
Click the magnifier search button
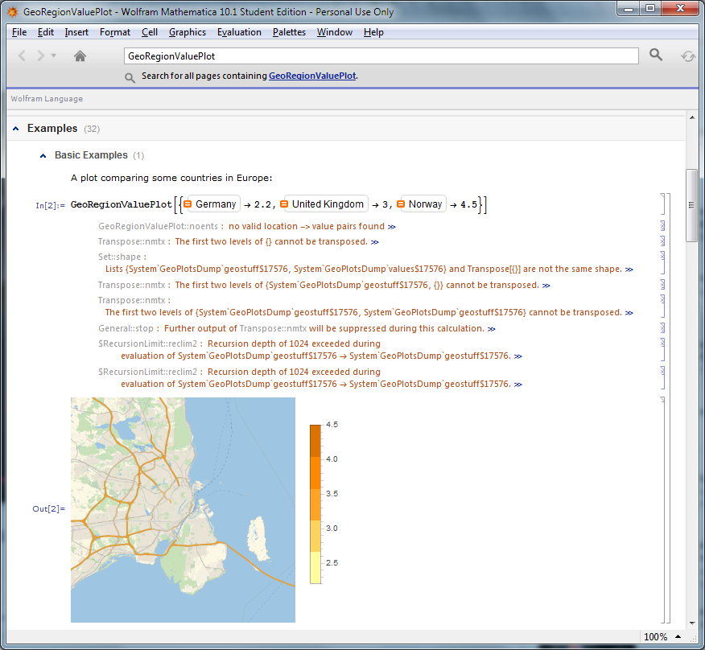(x=656, y=55)
